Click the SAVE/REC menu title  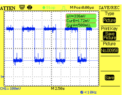pos(109,8)
